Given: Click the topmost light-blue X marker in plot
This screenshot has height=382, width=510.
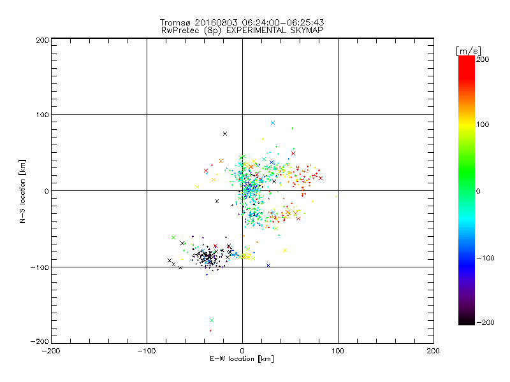Looking at the screenshot, I should pyautogui.click(x=273, y=123).
